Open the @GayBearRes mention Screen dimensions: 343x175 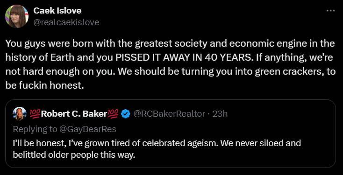[87, 129]
